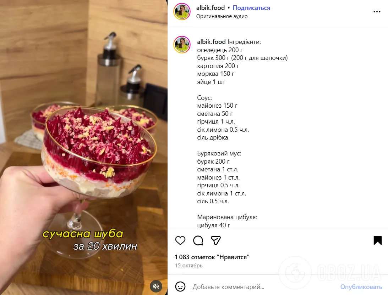Click profile avatar beside the caption
The width and height of the screenshot is (388, 295).
(x=182, y=45)
